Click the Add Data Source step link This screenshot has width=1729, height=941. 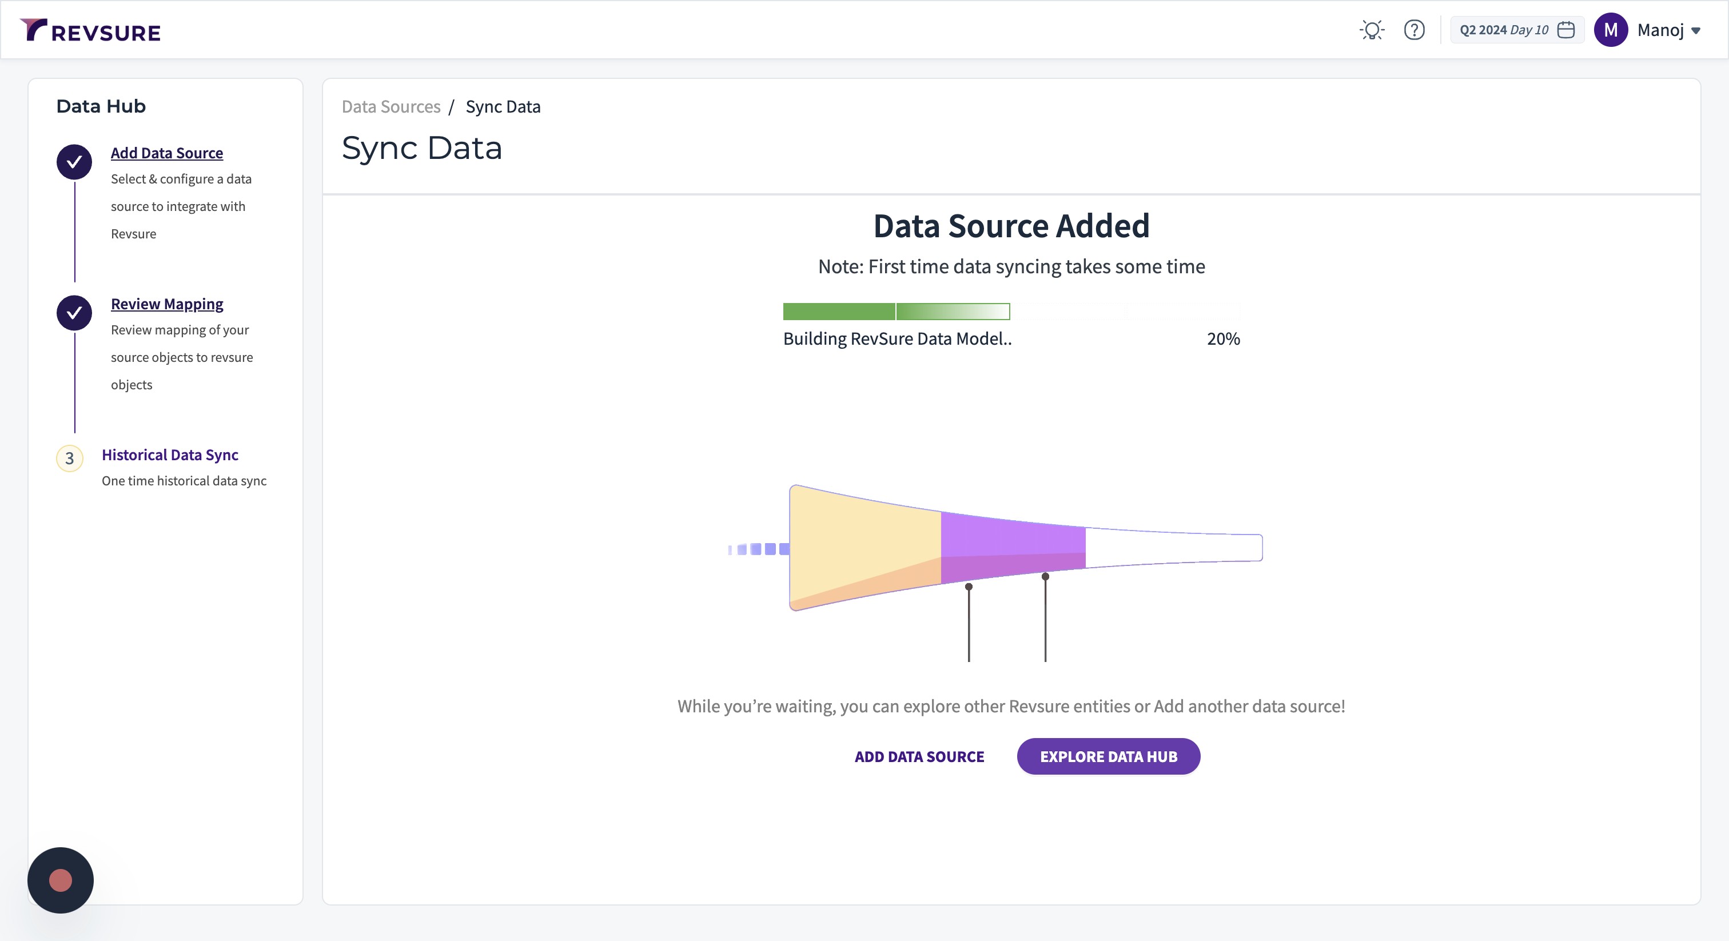pos(166,153)
